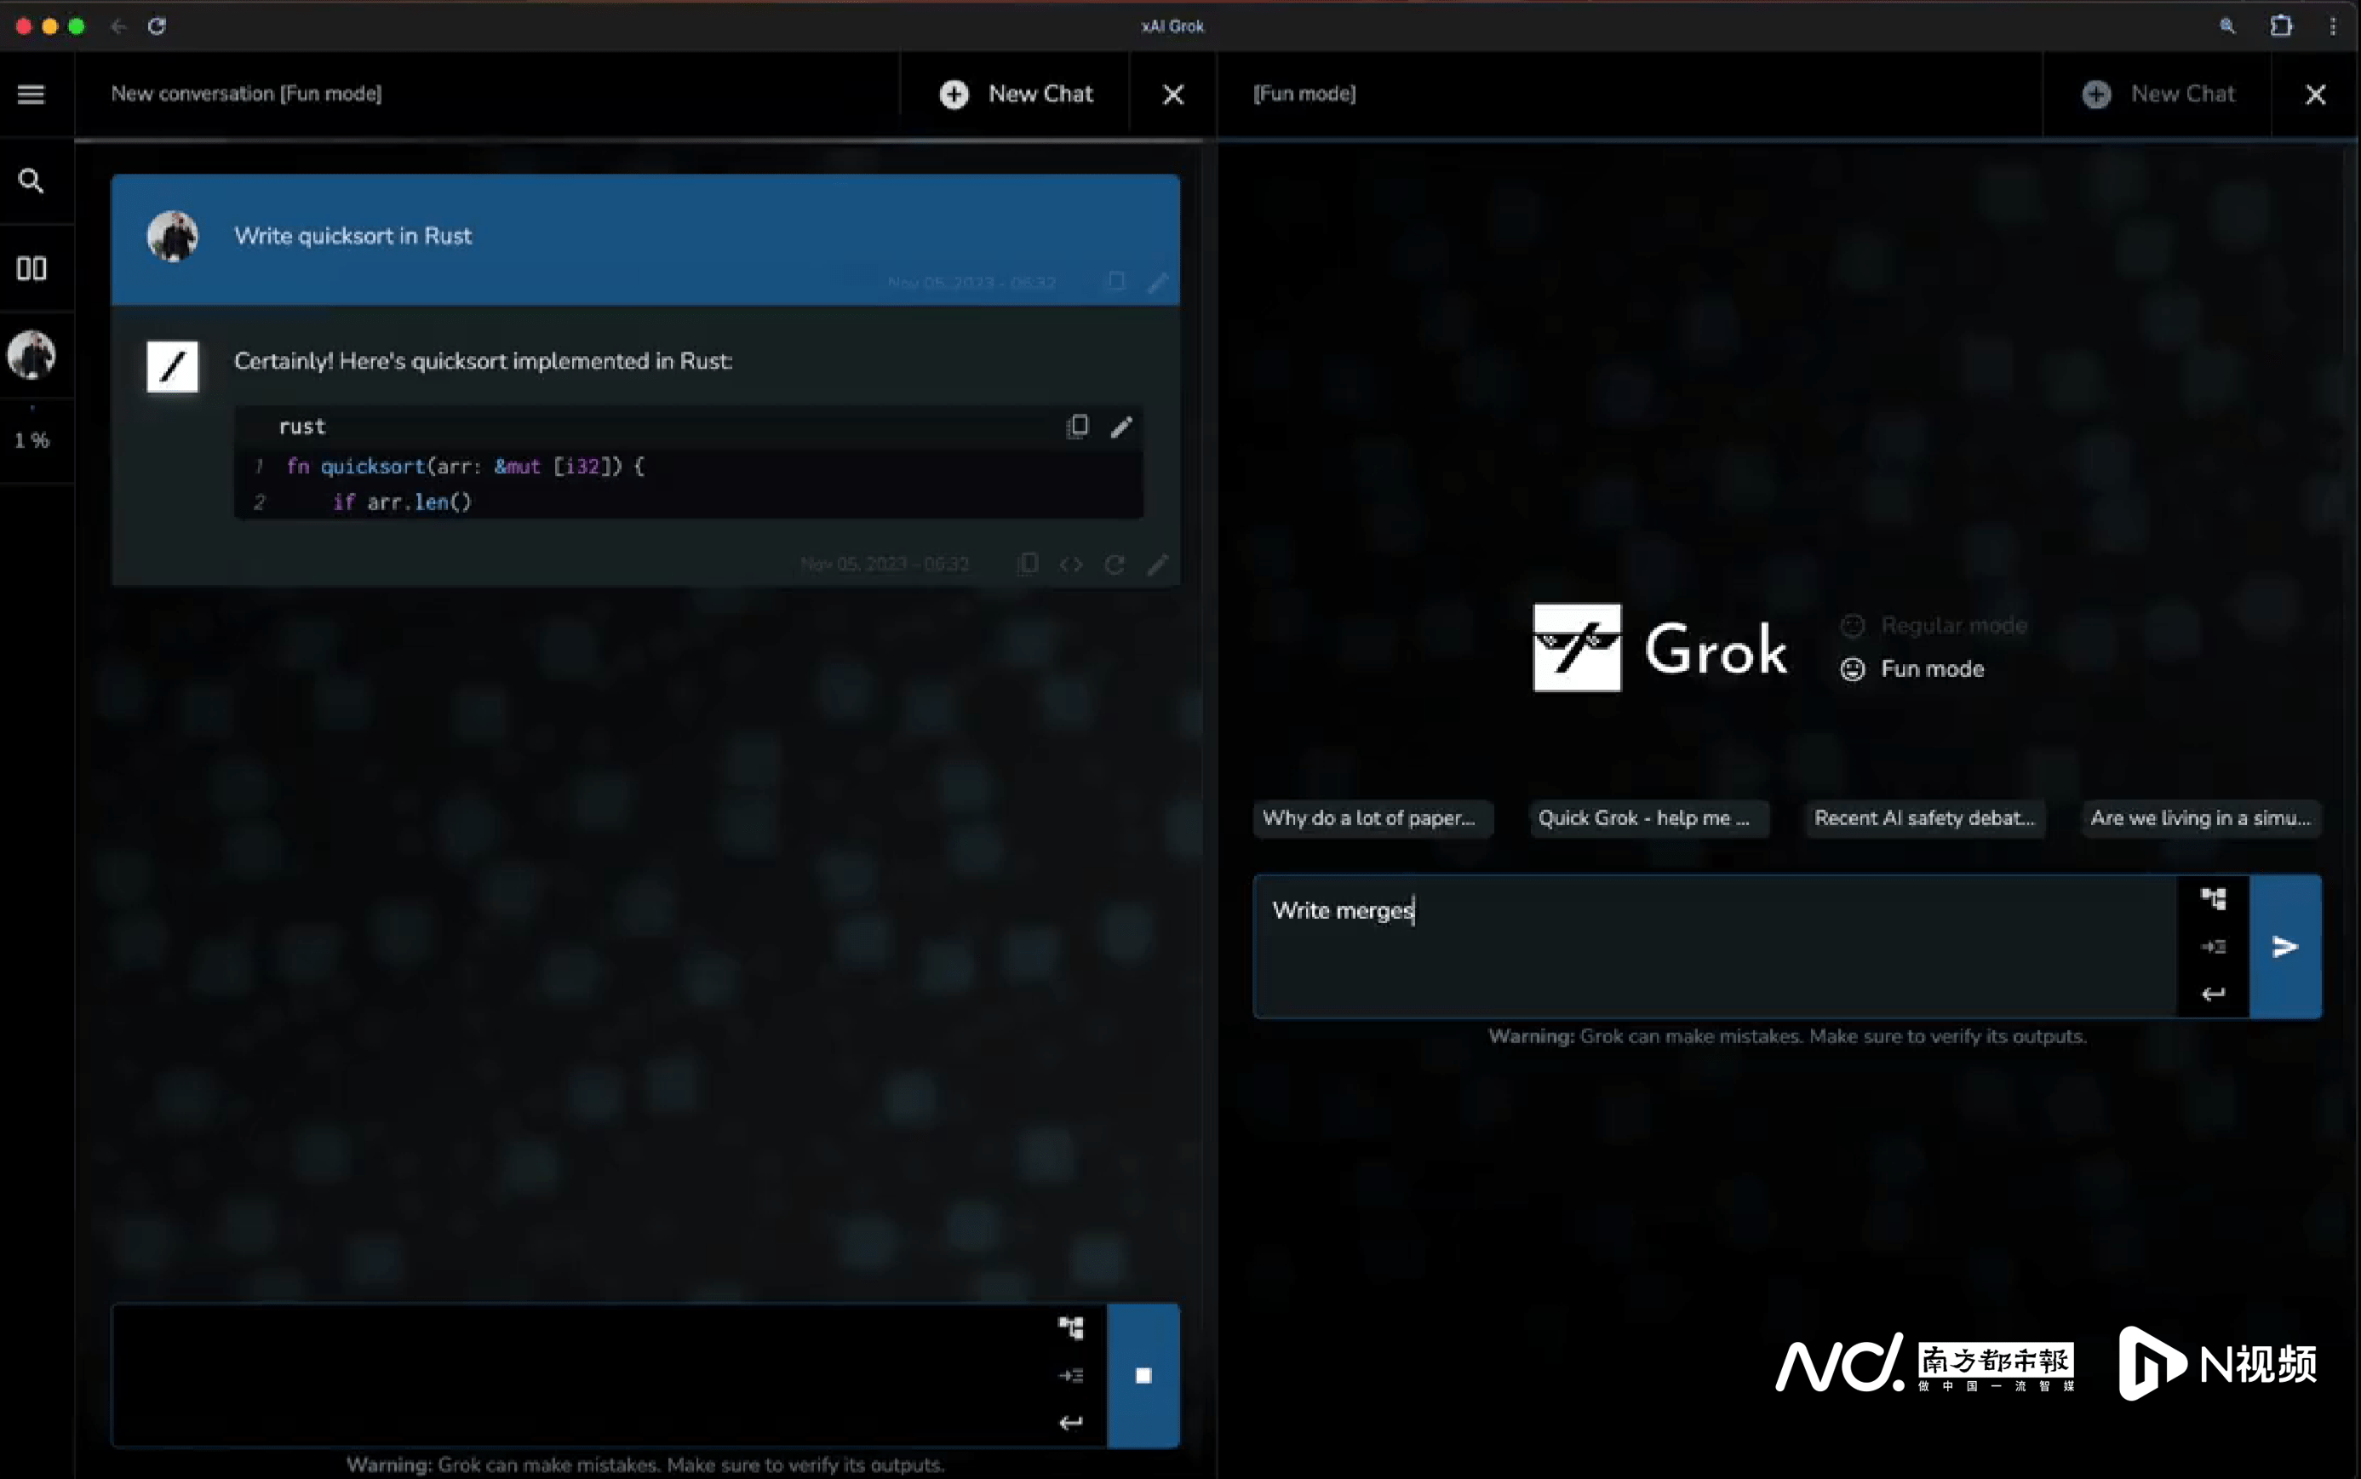
Task: Stop generation with the square button
Action: [1143, 1374]
